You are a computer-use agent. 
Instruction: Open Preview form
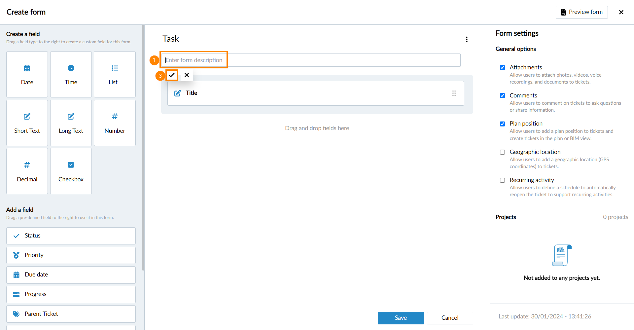[581, 12]
